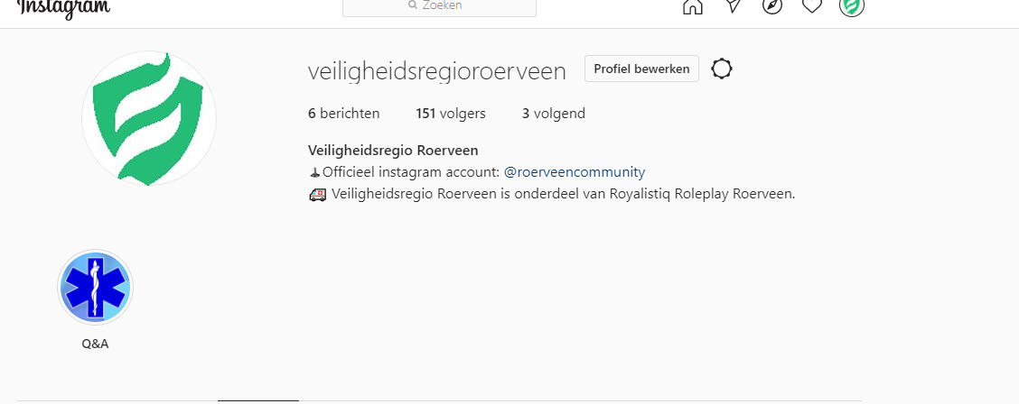Click Profiel bewerken button

pos(641,69)
